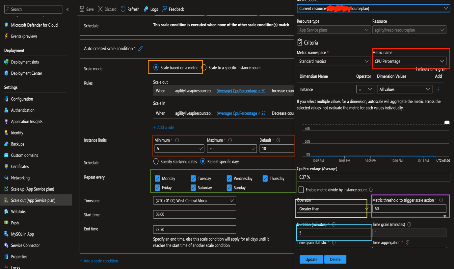
Task: Click the metric threshold input field
Action: click(x=409, y=208)
